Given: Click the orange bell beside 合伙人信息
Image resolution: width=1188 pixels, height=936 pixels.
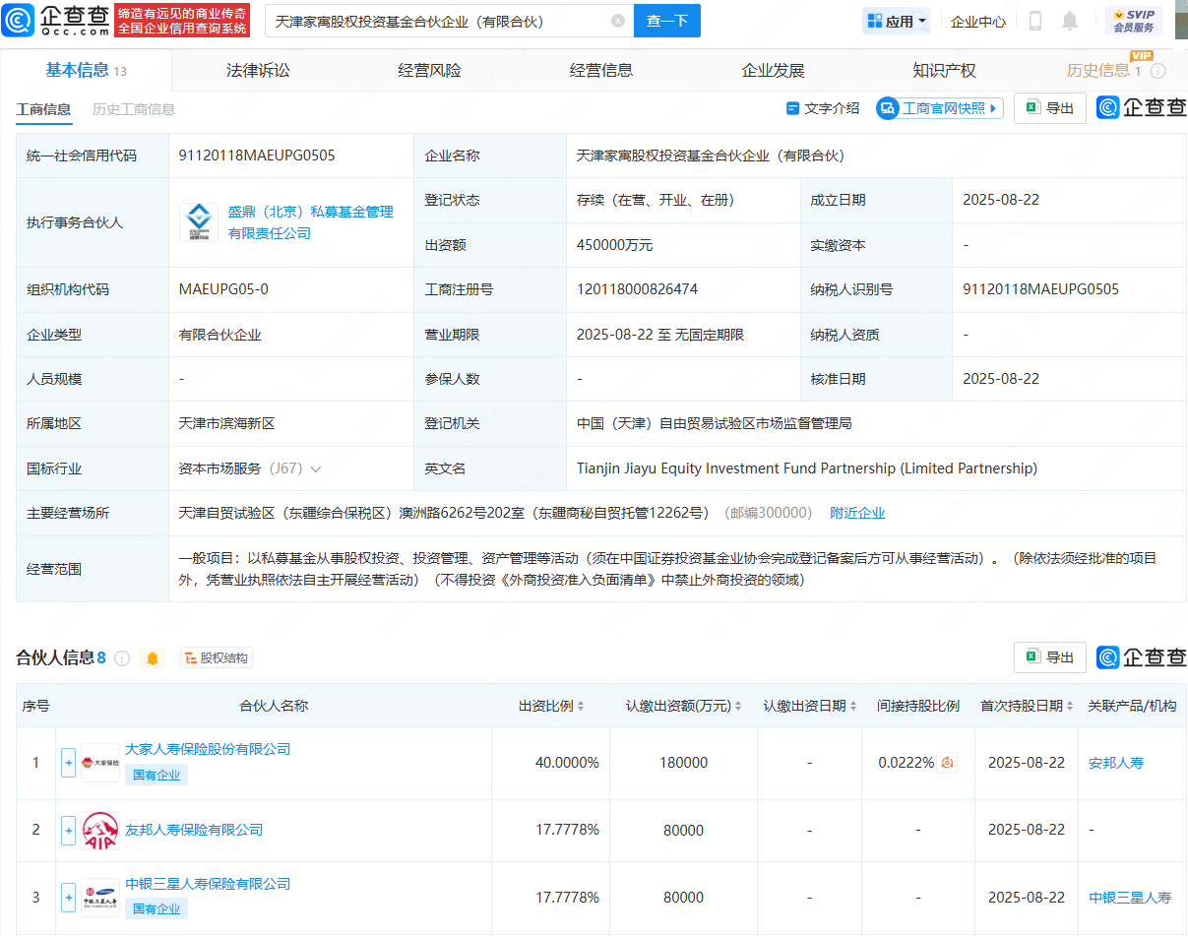Looking at the screenshot, I should tap(153, 658).
